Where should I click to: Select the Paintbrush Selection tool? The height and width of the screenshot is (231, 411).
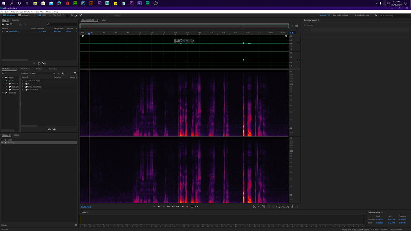tap(76, 16)
